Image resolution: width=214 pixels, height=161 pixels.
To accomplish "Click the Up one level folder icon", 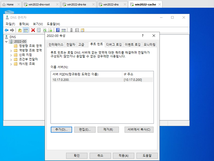I will coord(20,30).
